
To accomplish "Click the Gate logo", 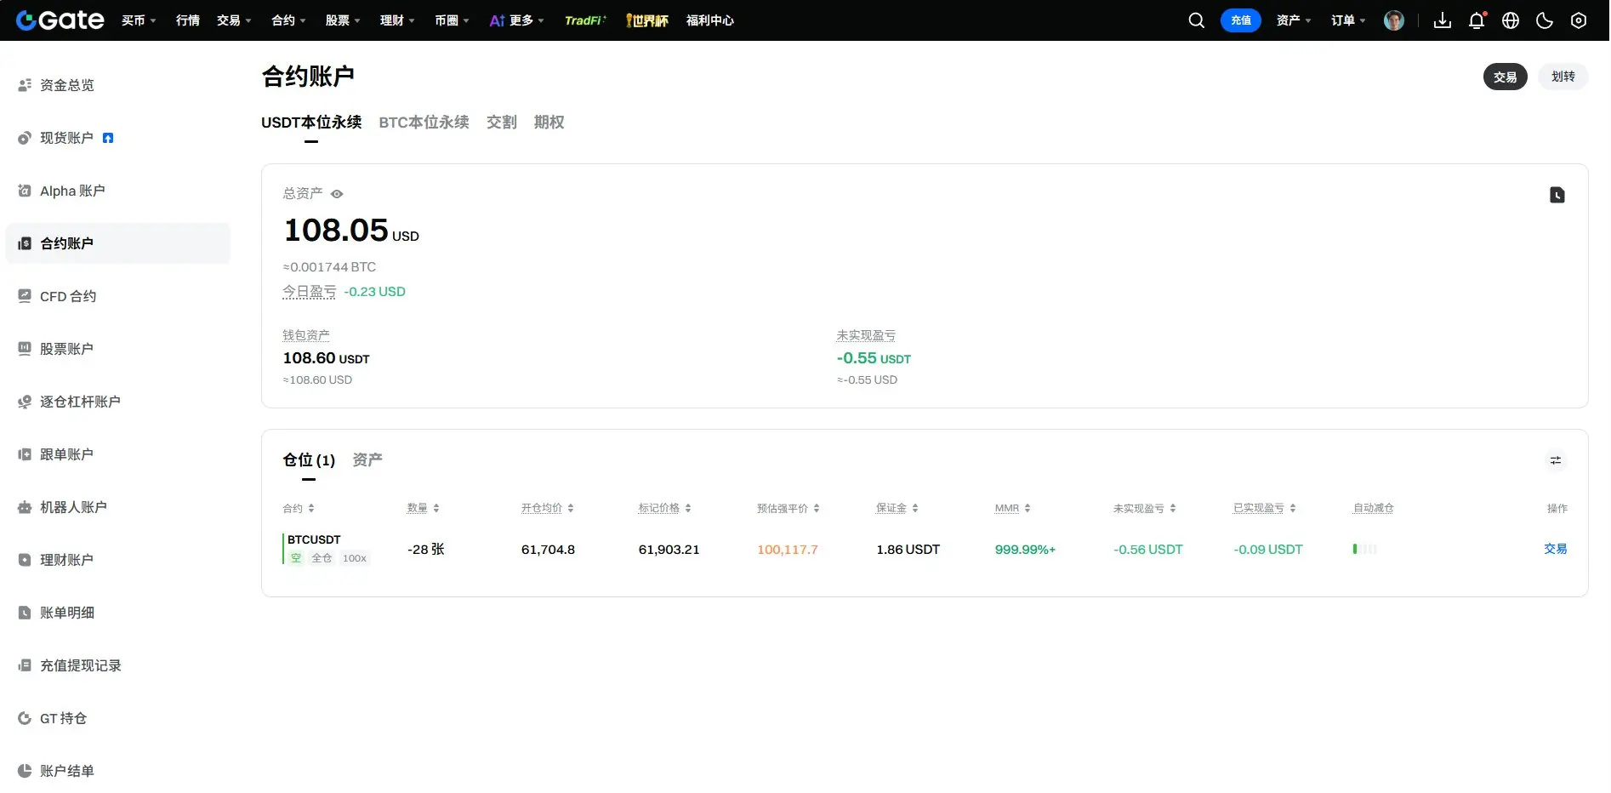I will [60, 20].
